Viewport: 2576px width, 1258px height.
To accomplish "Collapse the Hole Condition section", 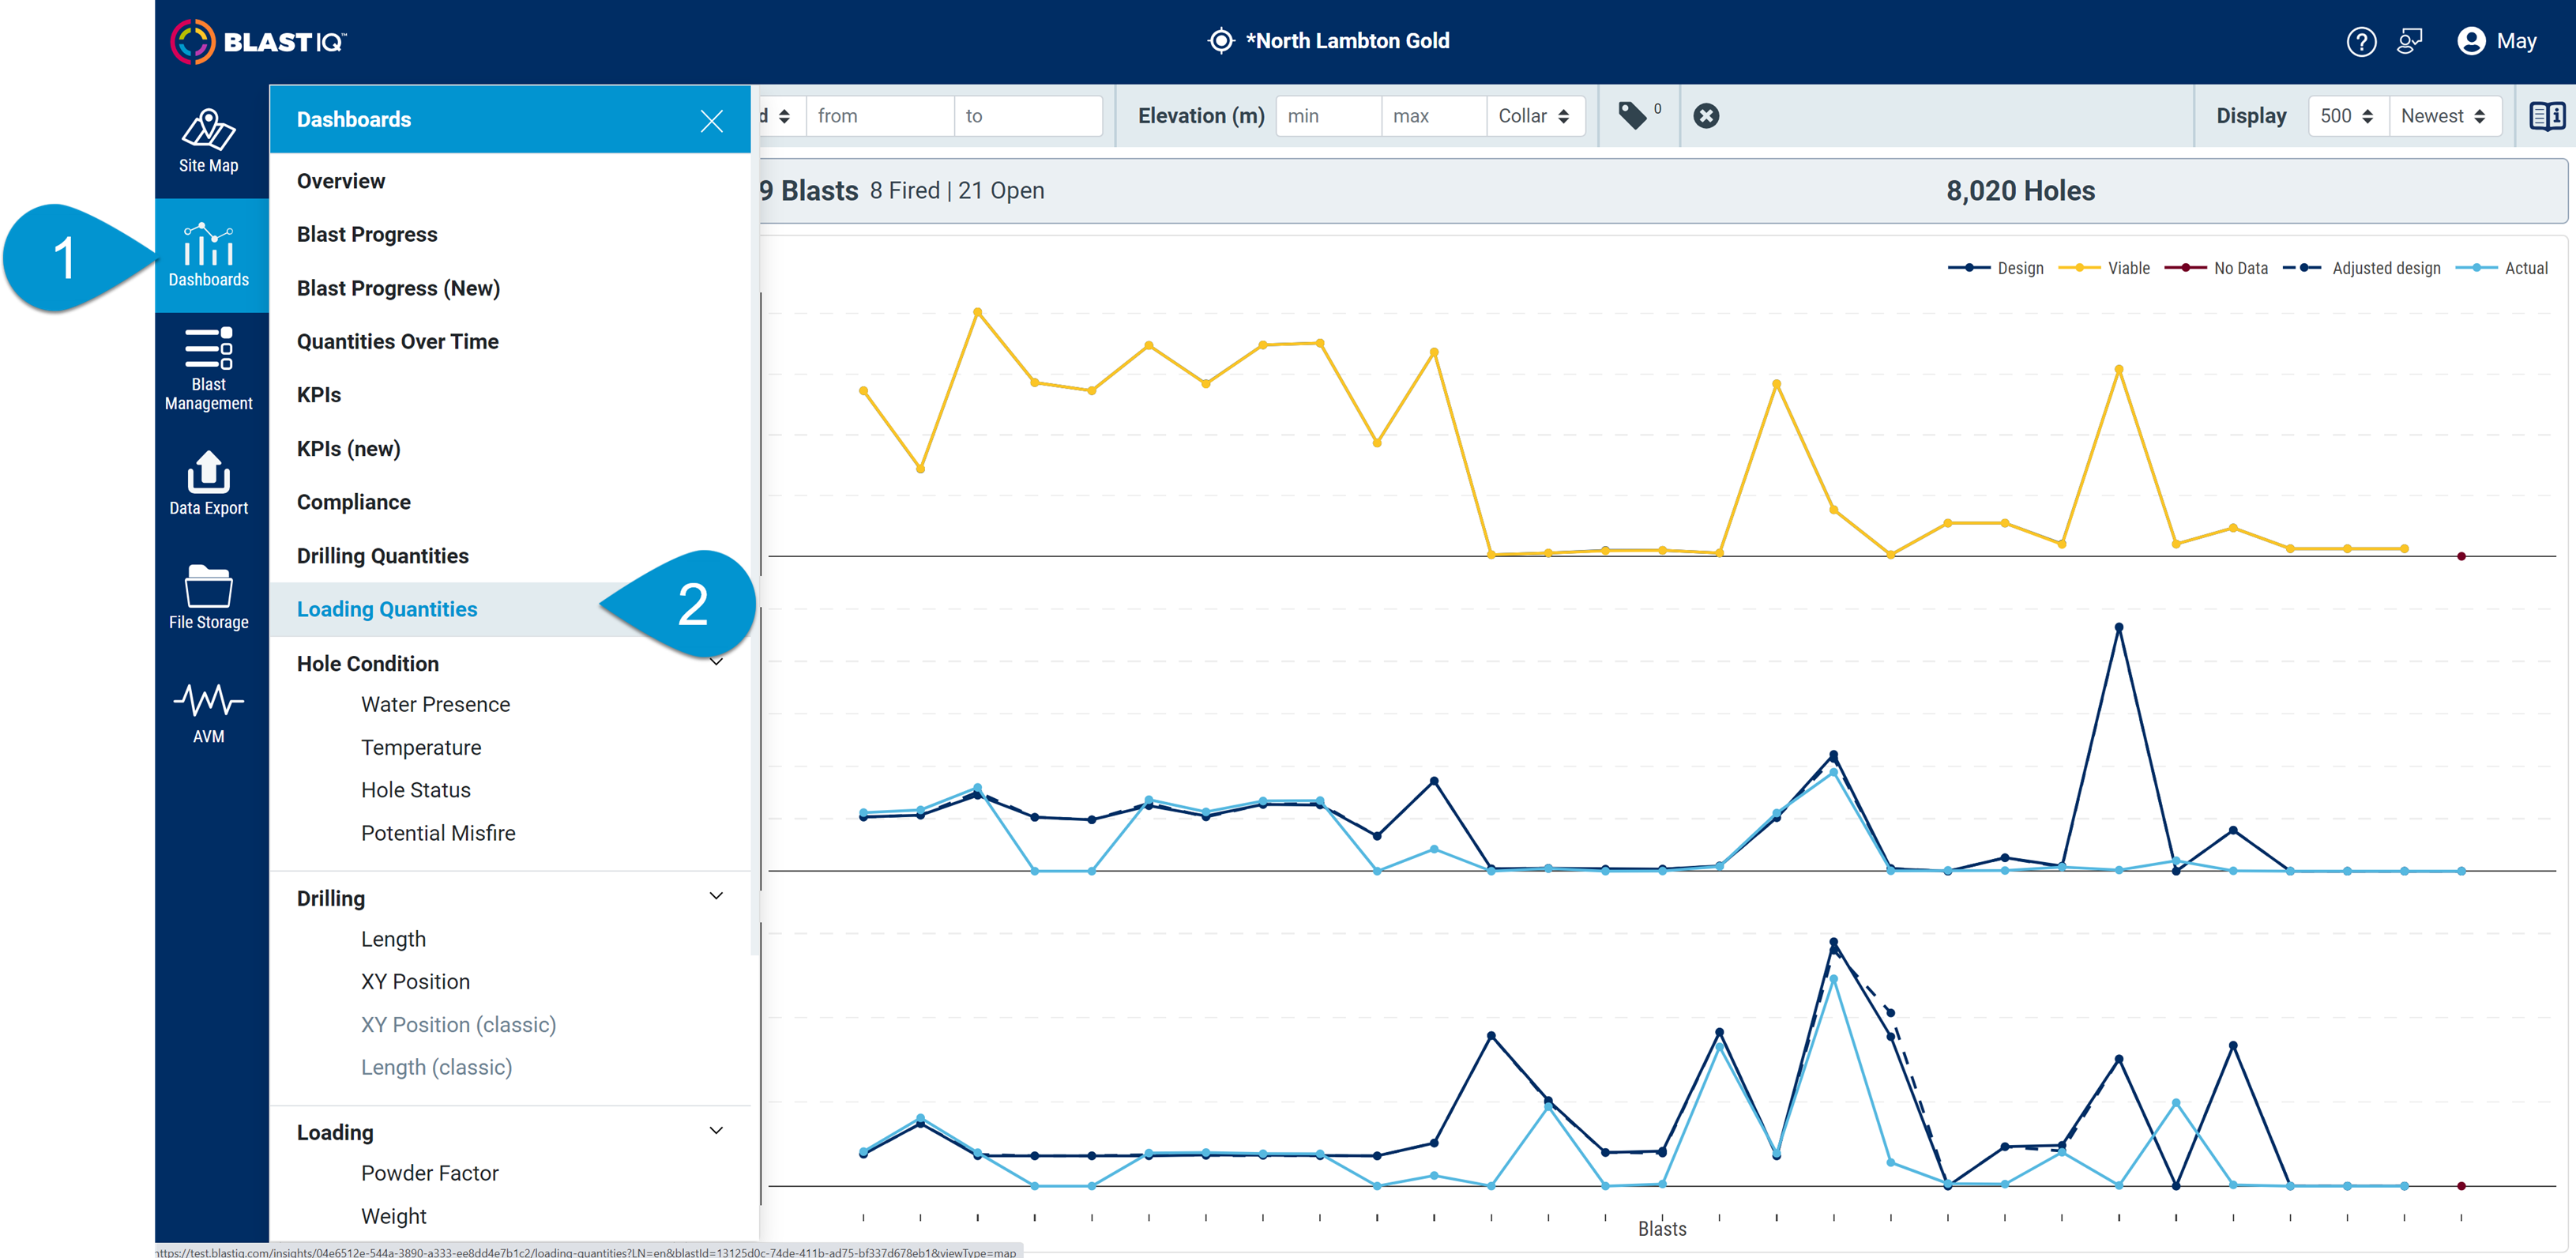I will pos(716,662).
